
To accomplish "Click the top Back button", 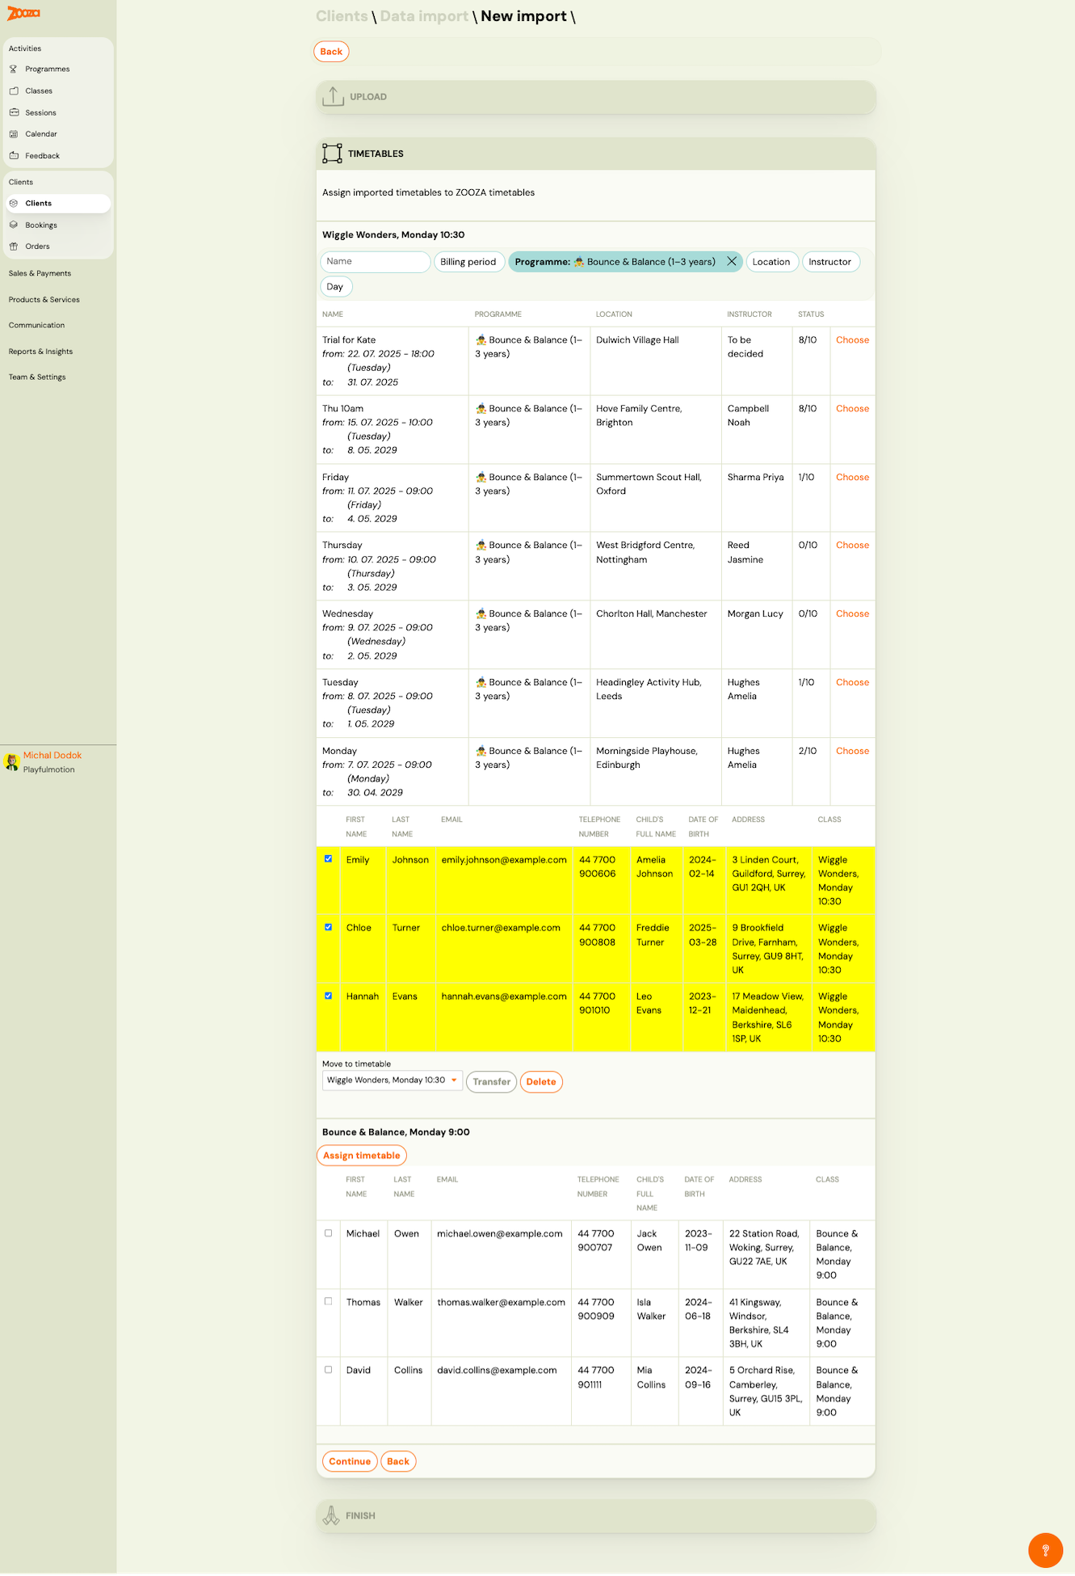I will click(331, 52).
